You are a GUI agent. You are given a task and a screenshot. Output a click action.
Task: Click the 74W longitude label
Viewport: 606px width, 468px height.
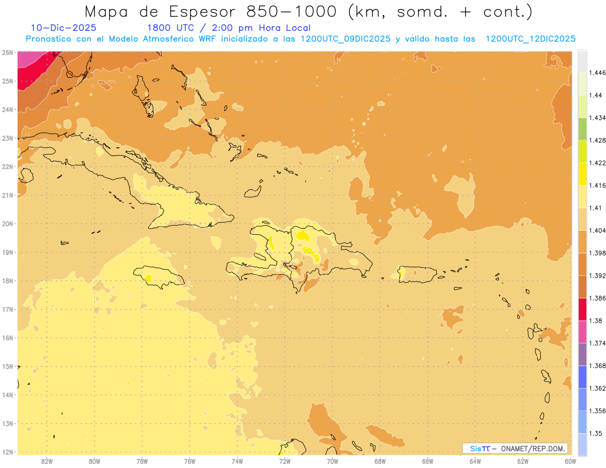237,461
